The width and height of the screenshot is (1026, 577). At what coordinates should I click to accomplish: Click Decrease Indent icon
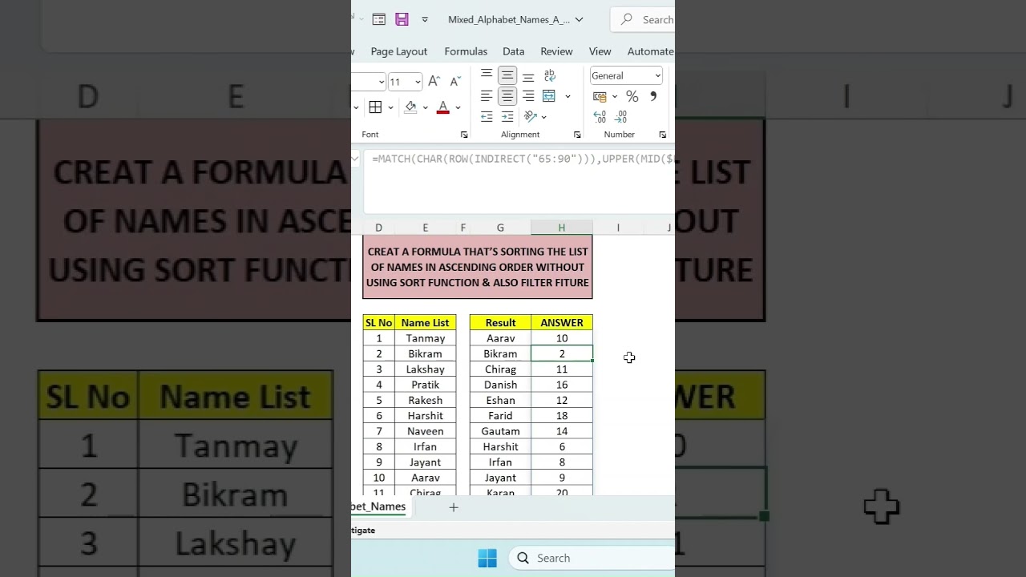(487, 117)
